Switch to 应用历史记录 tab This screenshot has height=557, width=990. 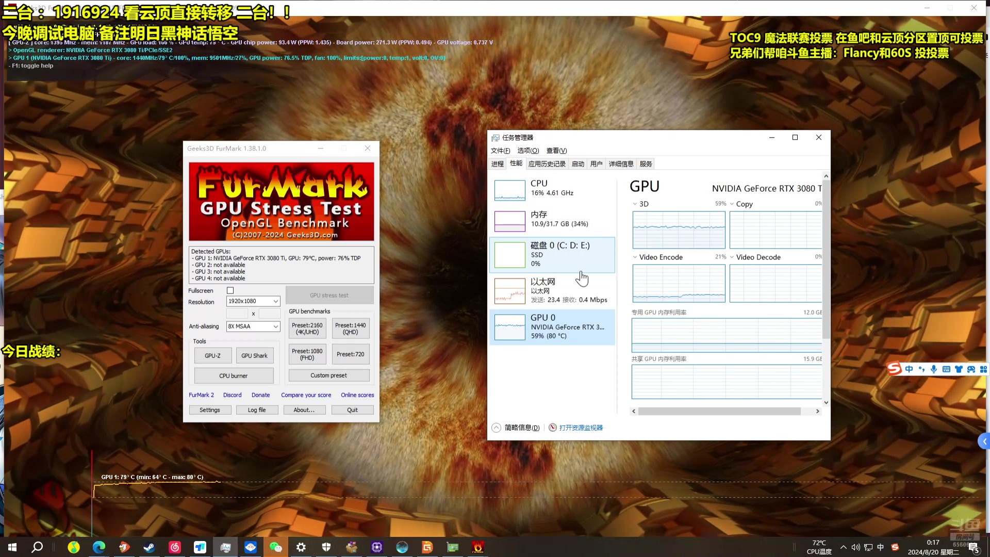tap(547, 164)
